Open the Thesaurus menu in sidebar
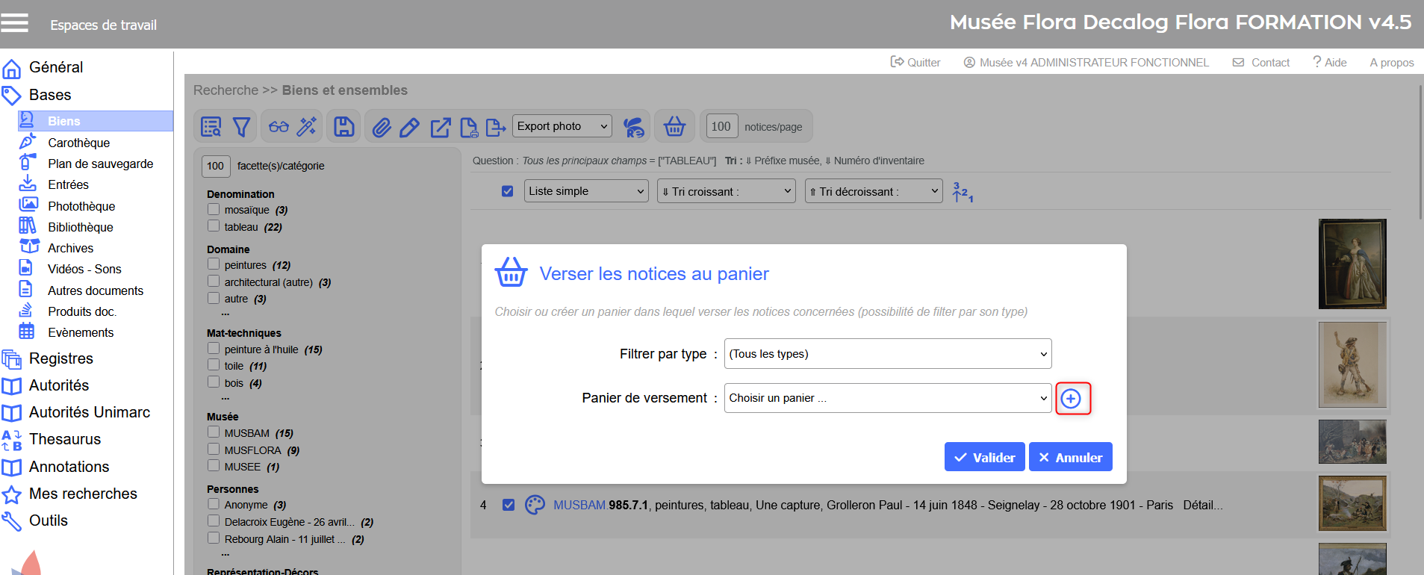The height and width of the screenshot is (575, 1424). pyautogui.click(x=65, y=439)
